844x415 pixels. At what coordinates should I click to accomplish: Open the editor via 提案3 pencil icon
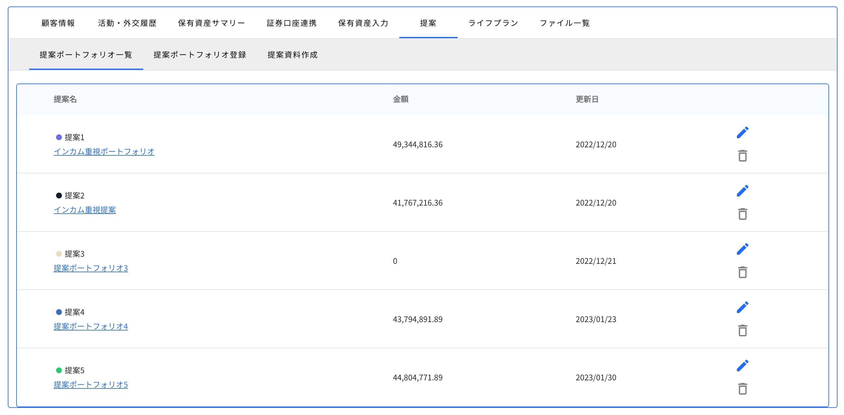click(x=743, y=249)
